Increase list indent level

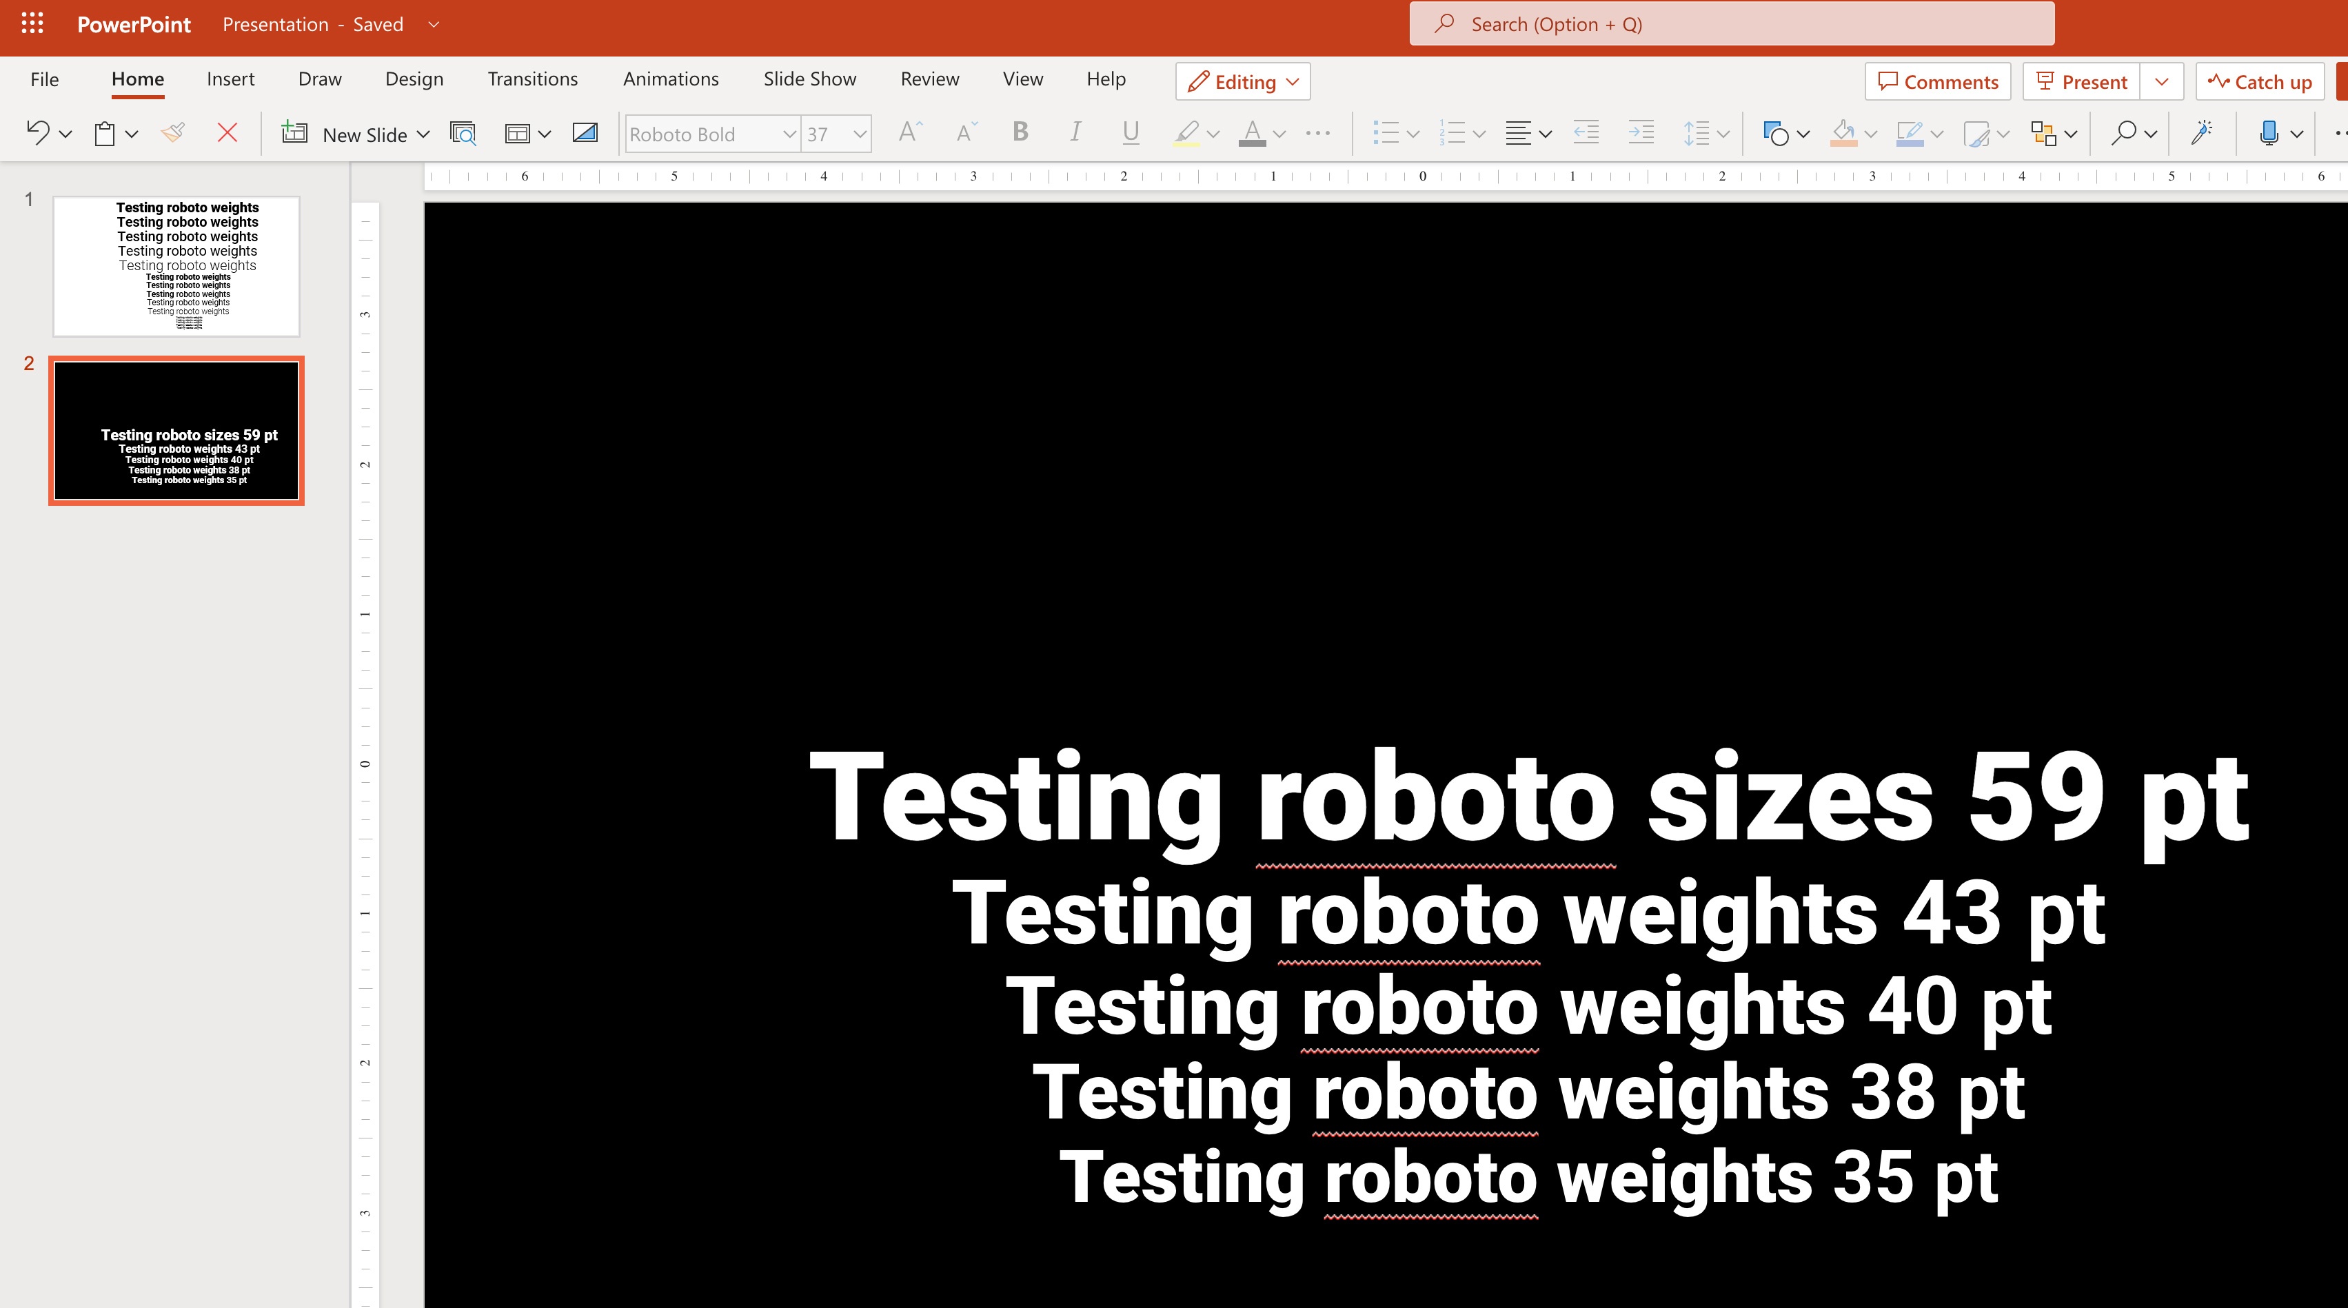pyautogui.click(x=1641, y=133)
